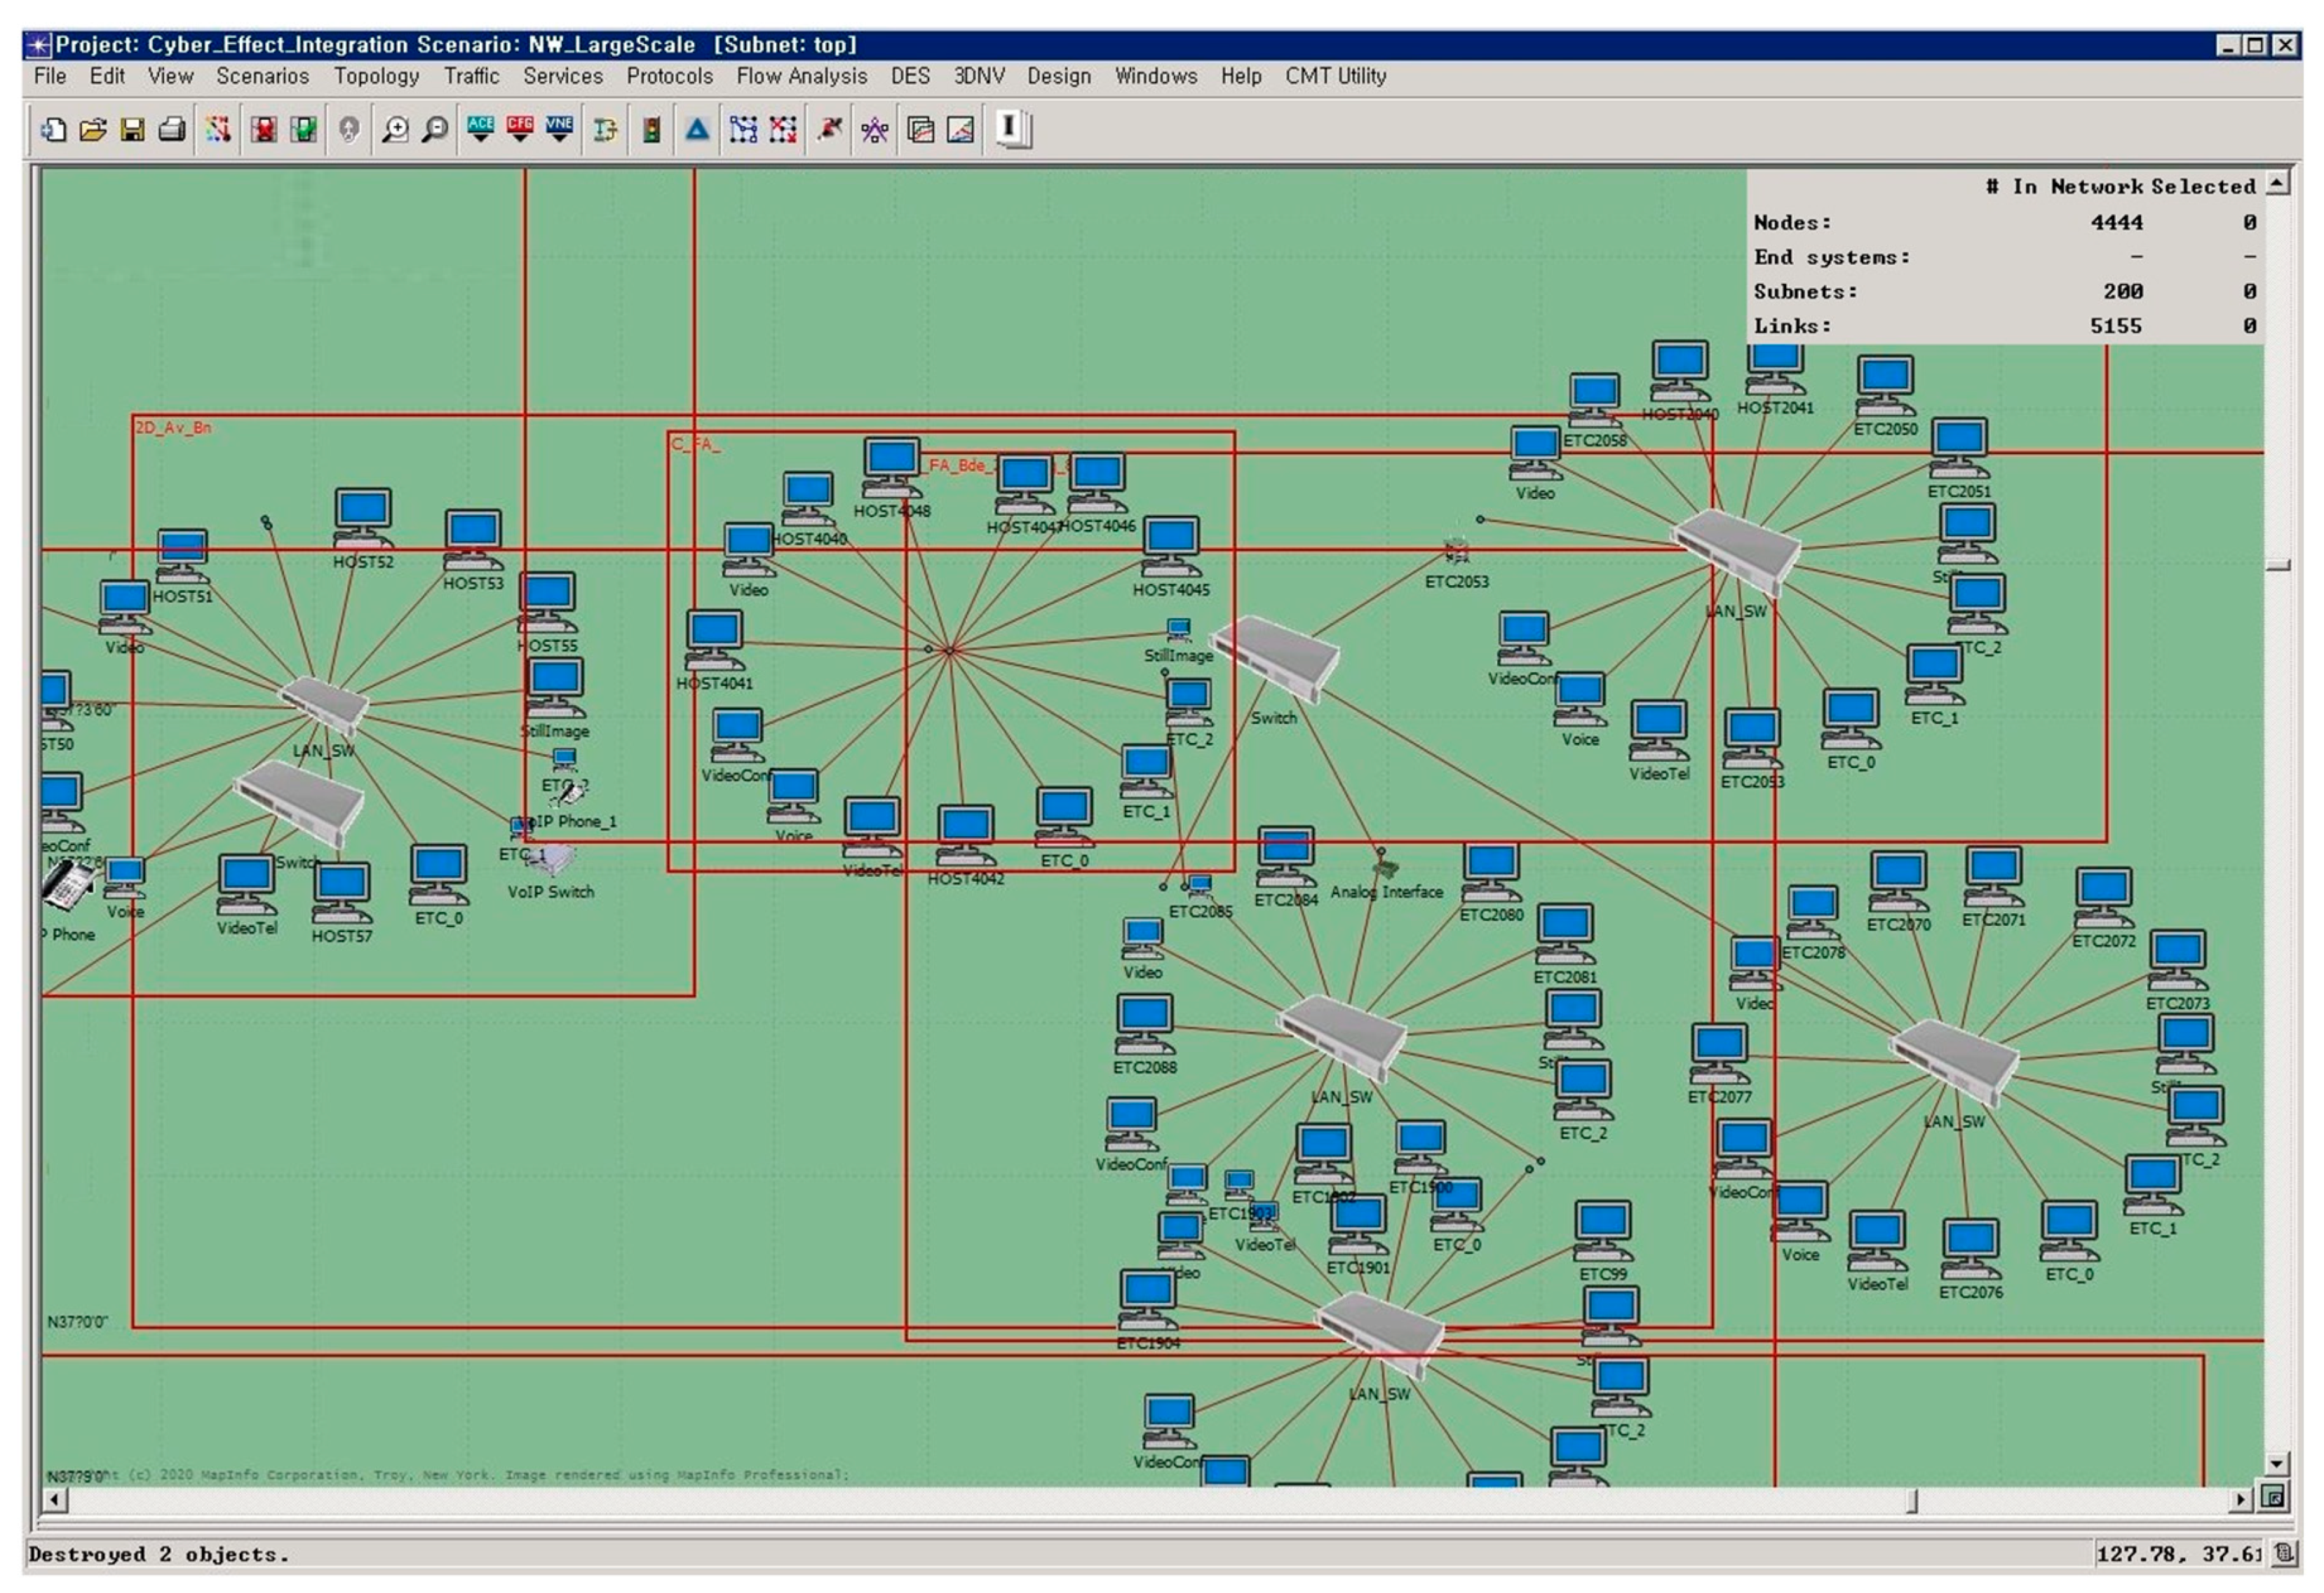The width and height of the screenshot is (2324, 1593).
Task: Click the red-crossed nodes grid icon
Action: click(783, 129)
